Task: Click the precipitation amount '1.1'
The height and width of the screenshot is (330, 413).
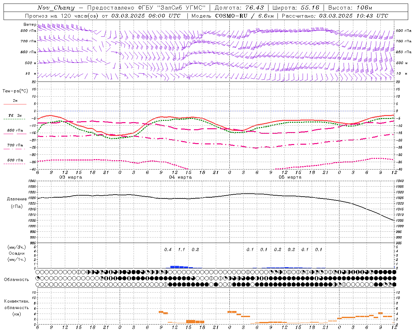Action: (x=182, y=249)
